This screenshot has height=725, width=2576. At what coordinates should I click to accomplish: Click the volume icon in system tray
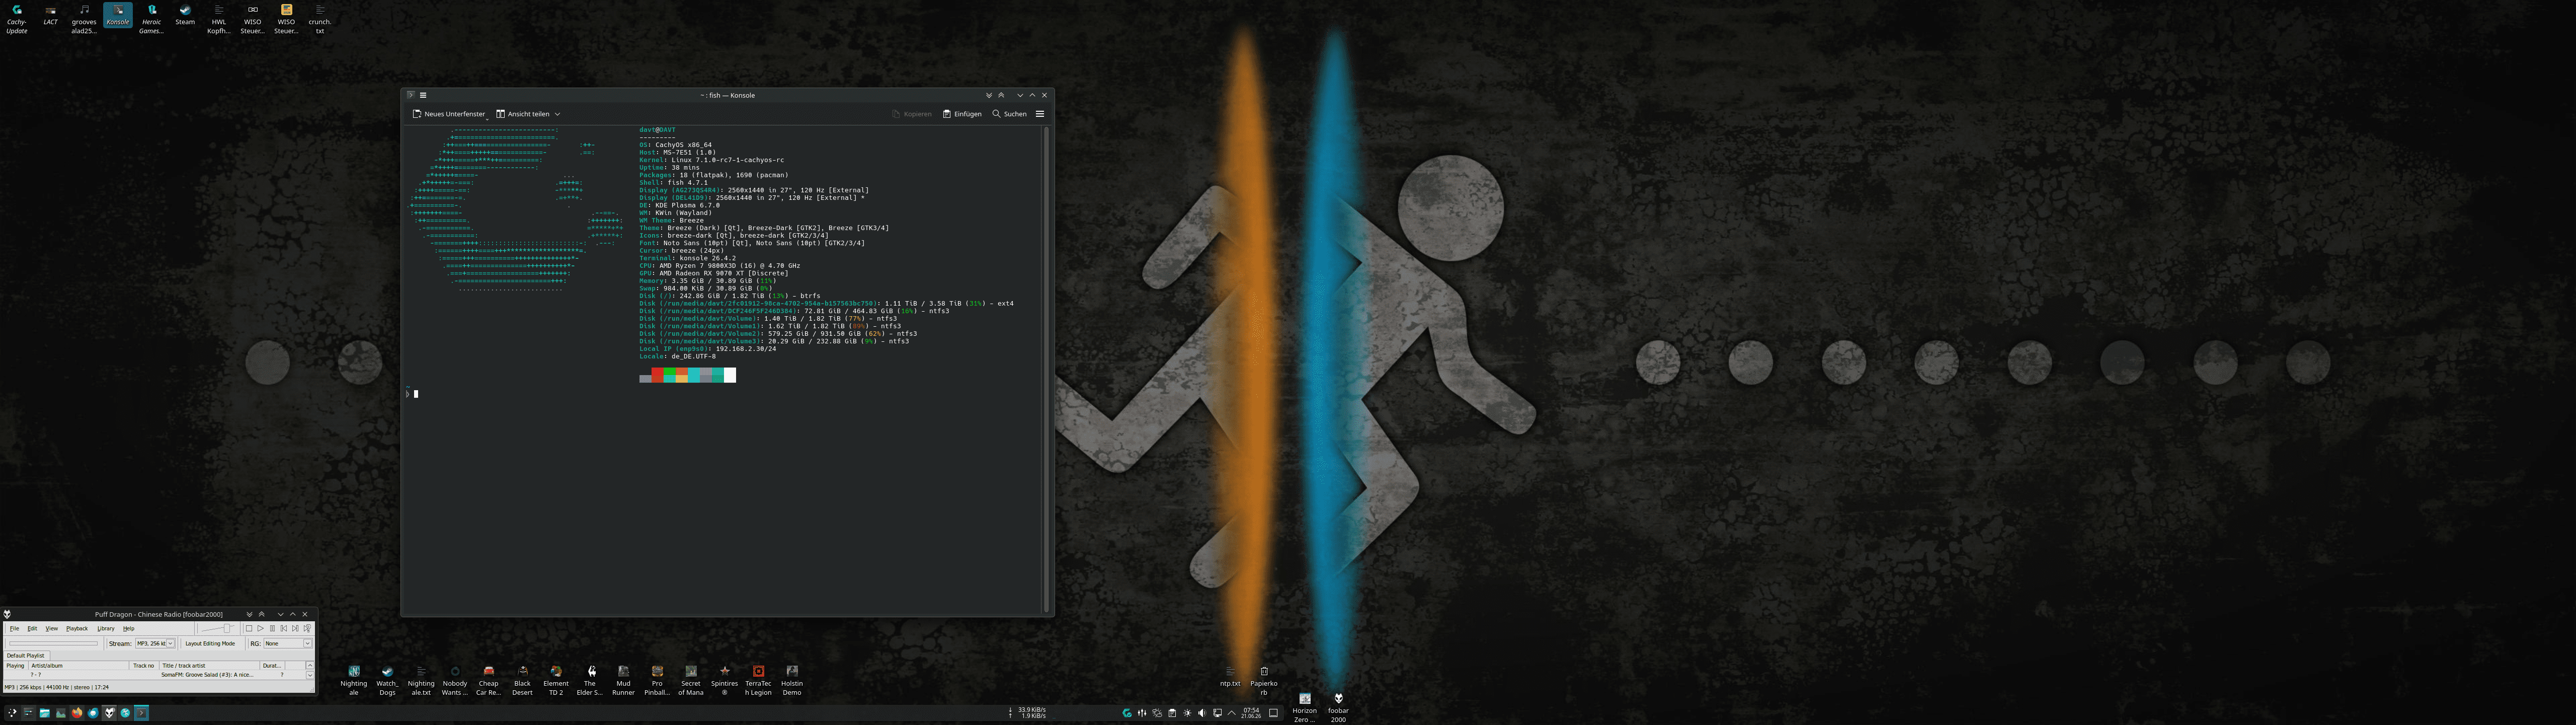[x=1202, y=713]
